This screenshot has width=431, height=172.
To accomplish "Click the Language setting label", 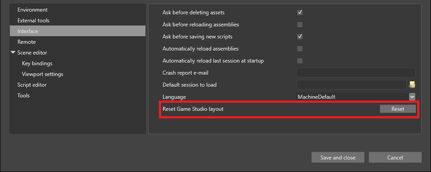I will coord(174,97).
